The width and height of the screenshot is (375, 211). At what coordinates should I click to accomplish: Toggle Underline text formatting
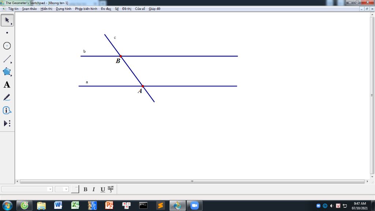[103, 189]
